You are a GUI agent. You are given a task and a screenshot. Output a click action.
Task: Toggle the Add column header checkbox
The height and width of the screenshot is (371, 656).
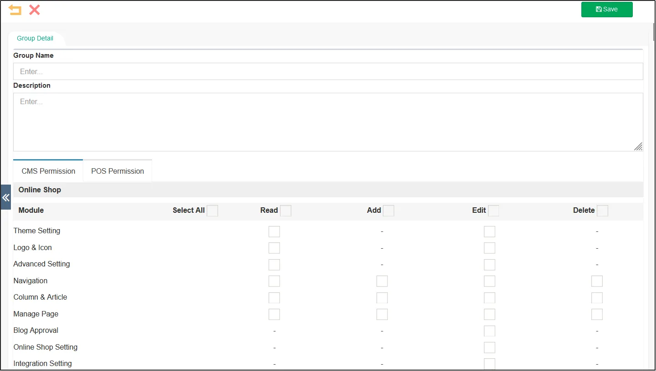388,211
